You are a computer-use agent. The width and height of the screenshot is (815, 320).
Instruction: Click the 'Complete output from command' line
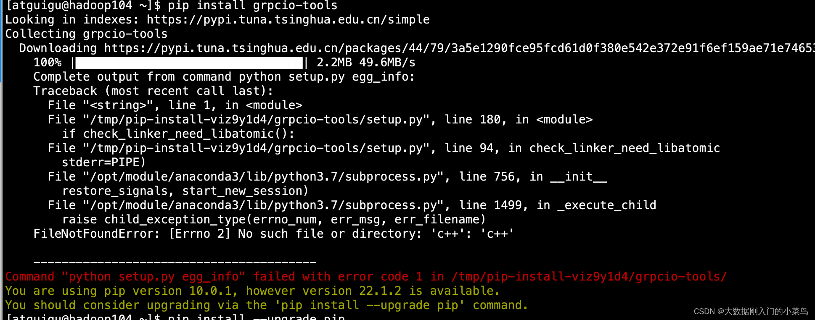224,77
